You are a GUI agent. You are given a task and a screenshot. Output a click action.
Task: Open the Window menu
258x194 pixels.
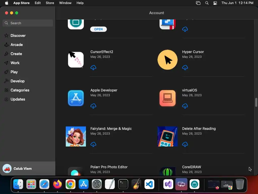point(65,3)
